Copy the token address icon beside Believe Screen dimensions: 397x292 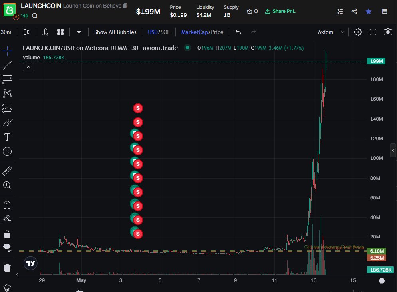pos(125,6)
